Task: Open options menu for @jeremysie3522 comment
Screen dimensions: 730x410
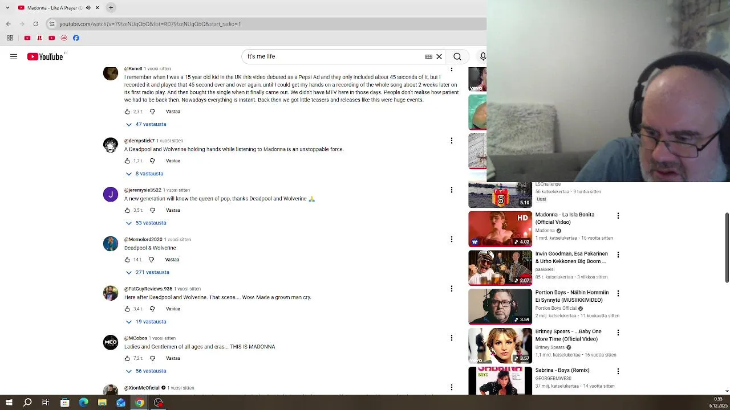Action: pos(452,190)
